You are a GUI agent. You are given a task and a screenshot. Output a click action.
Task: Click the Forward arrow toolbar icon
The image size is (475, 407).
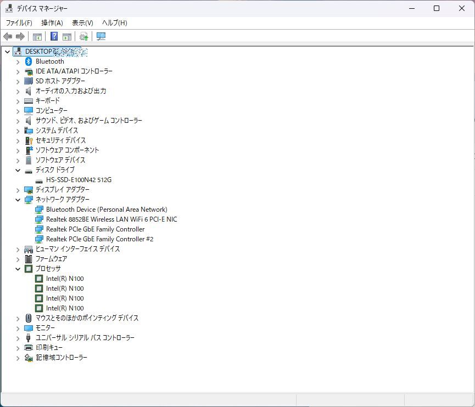[x=20, y=37]
